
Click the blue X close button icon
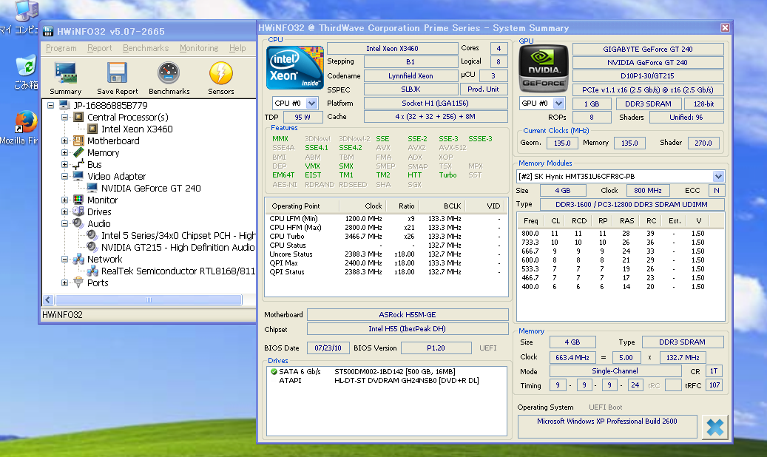(714, 427)
